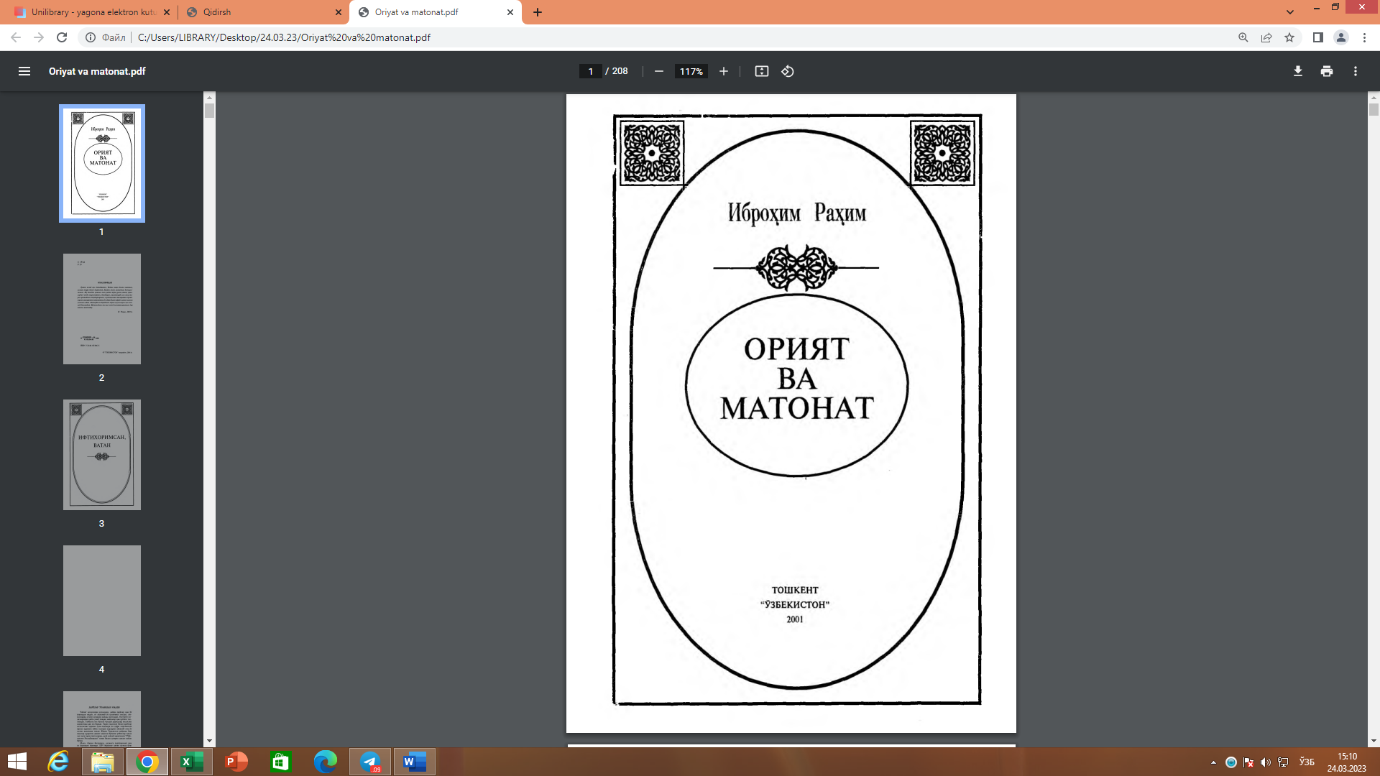1380x776 pixels.
Task: Toggle the browser side panel
Action: pos(1317,37)
